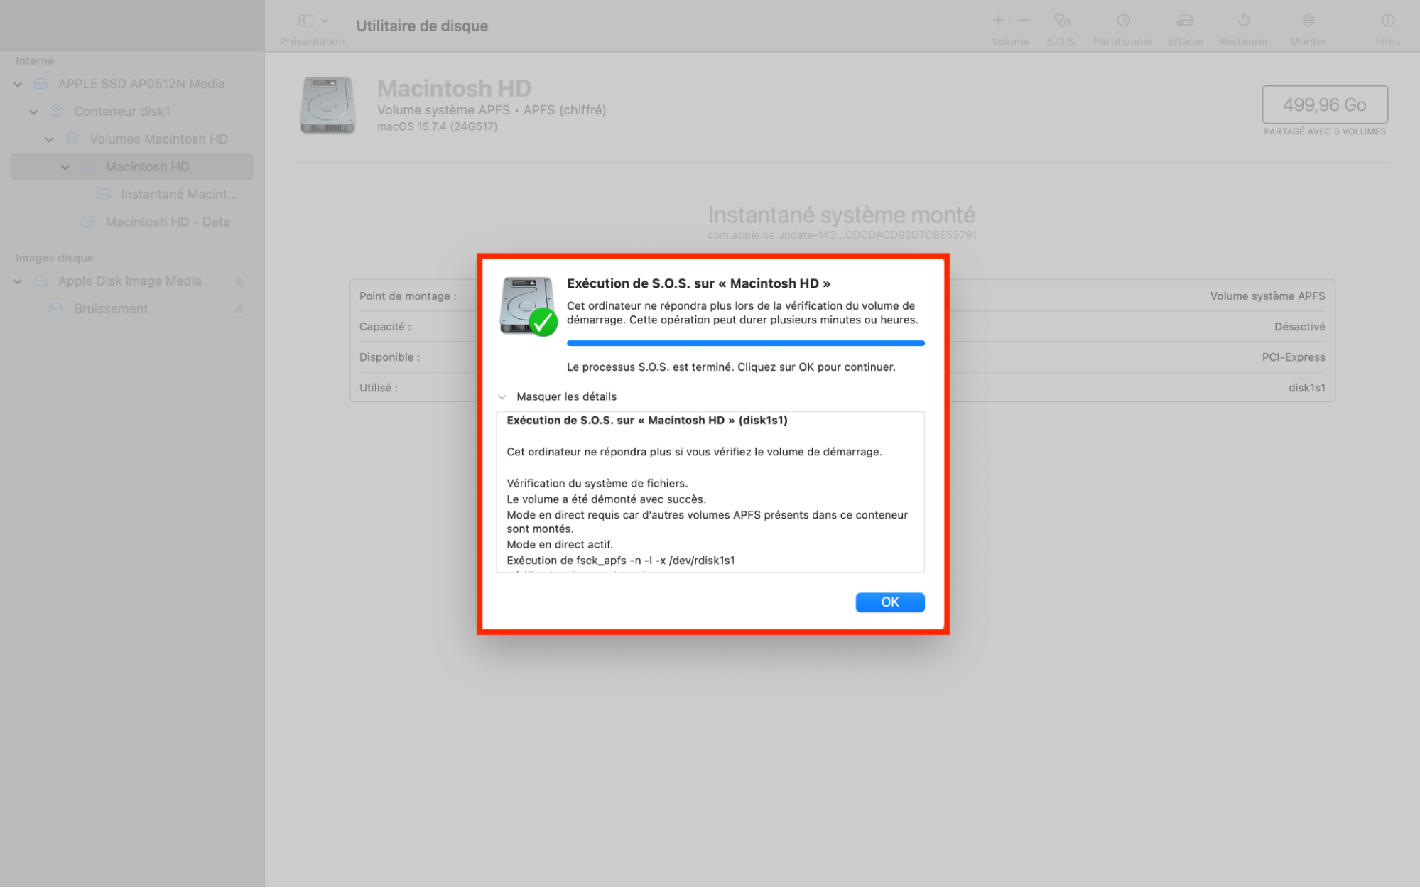The image size is (1420, 888).
Task: Click the Mode en direct actif log line
Action: (x=559, y=545)
